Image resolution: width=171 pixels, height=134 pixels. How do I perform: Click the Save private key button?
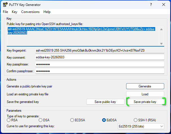pos(145,102)
